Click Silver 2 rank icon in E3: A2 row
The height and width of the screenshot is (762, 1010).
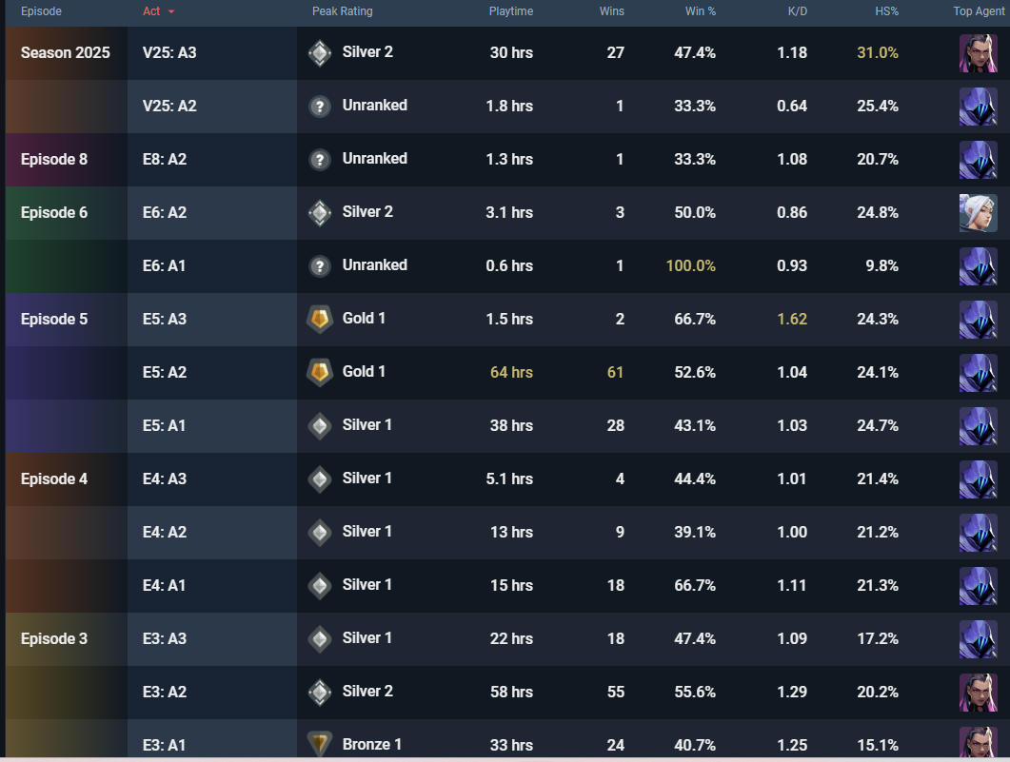[320, 692]
